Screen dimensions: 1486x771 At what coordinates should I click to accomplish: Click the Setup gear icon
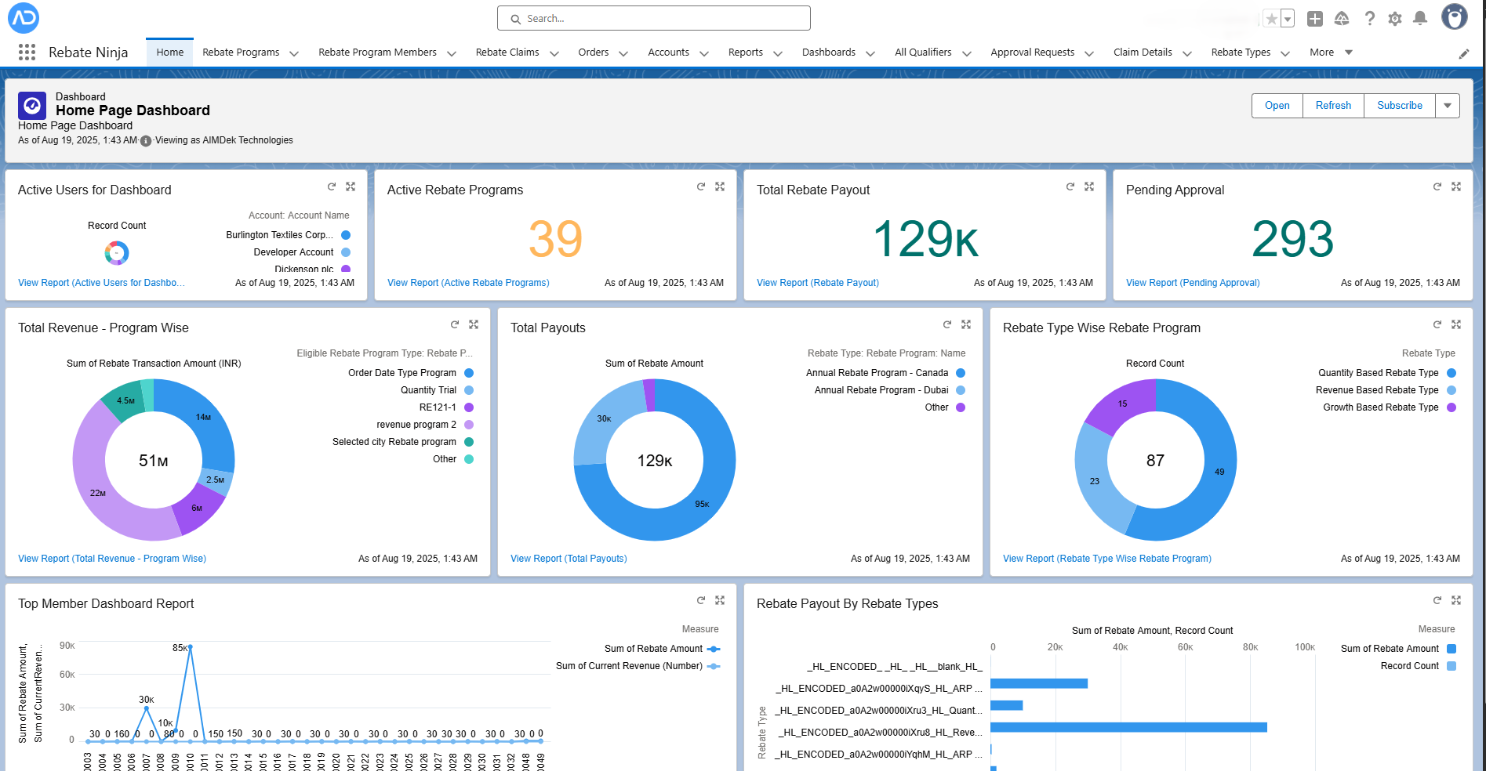point(1395,18)
